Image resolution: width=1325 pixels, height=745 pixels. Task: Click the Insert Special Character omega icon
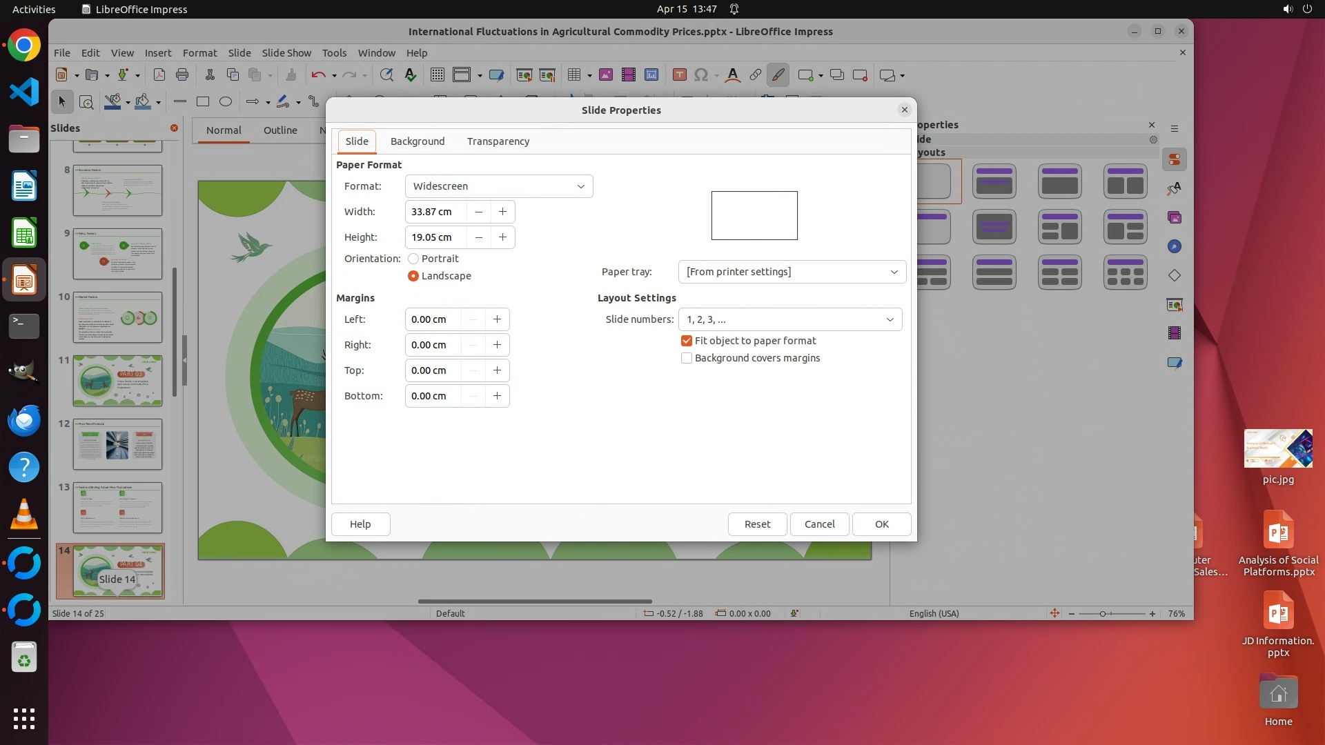click(701, 75)
